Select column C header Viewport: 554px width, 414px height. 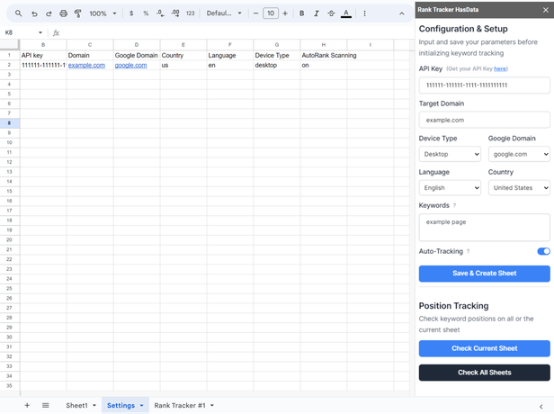[x=90, y=45]
